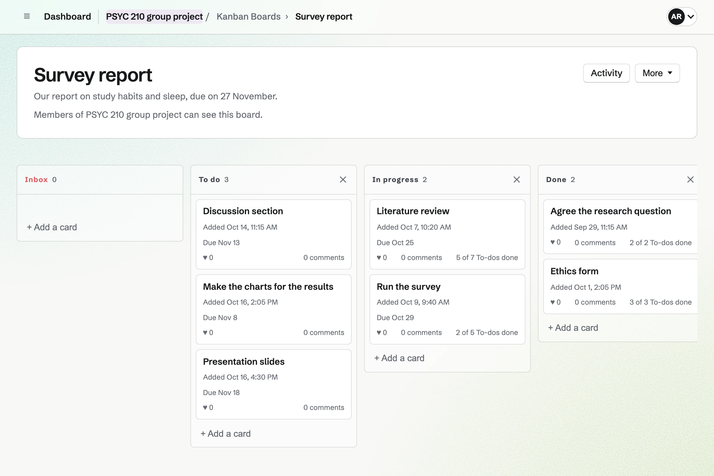Click '5 of 7 To-dos done'
714x476 pixels.
[x=487, y=257]
